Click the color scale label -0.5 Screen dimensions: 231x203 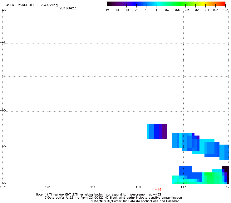click(x=186, y=10)
